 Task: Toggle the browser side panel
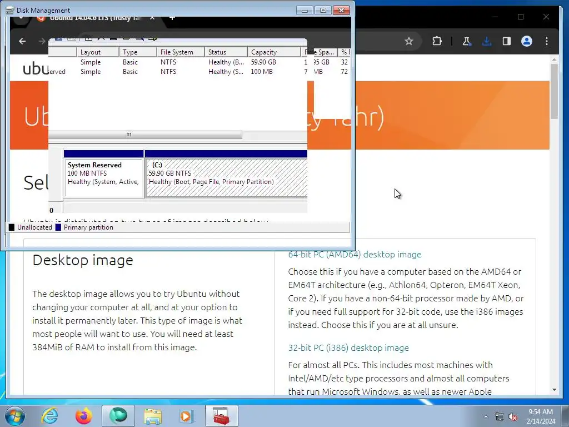click(x=507, y=41)
